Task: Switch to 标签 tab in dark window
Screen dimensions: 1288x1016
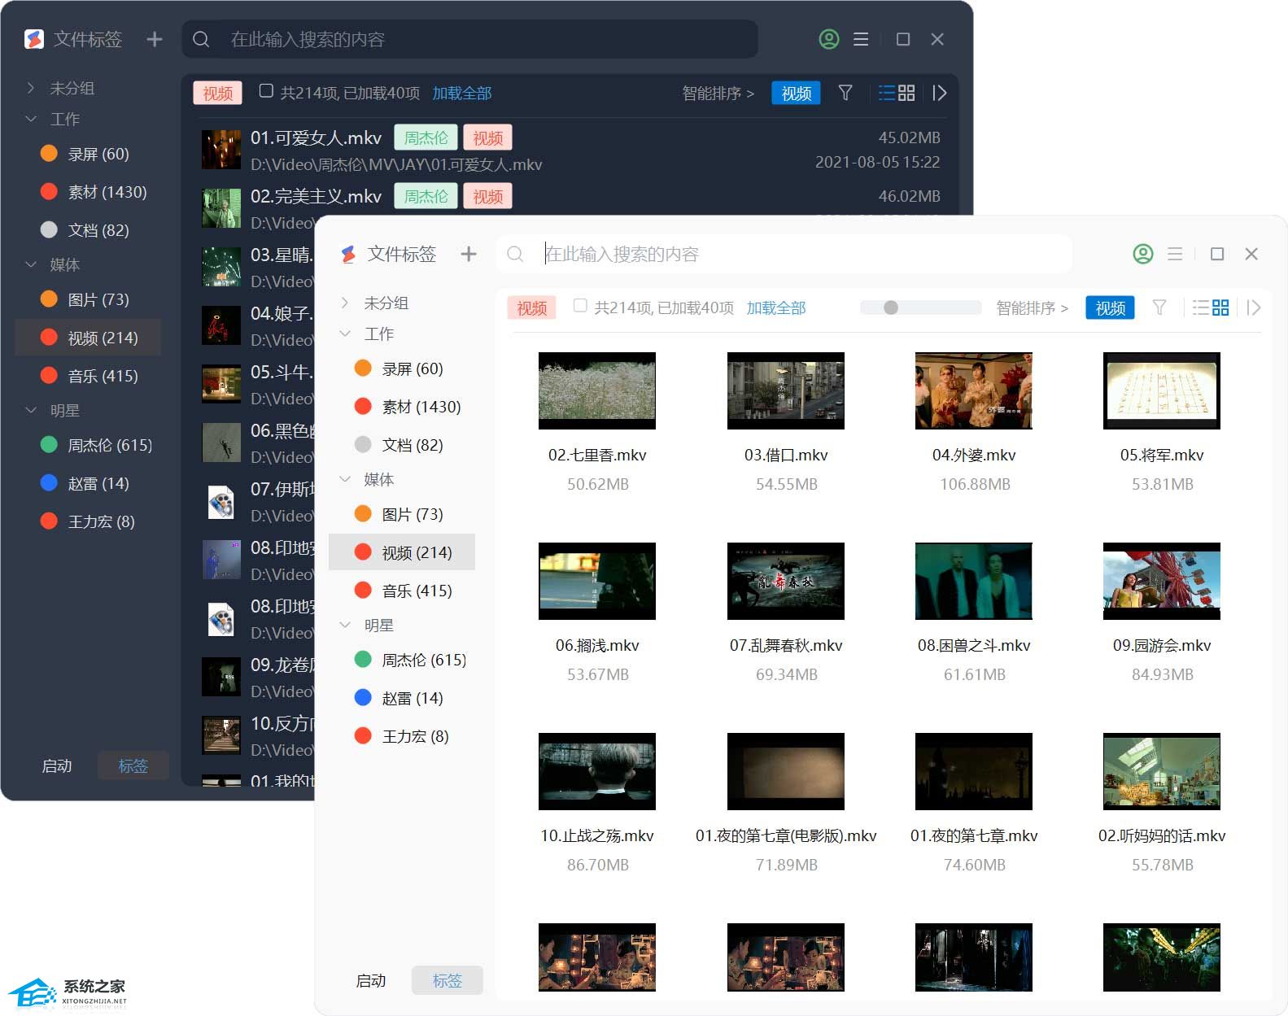Action: click(133, 766)
